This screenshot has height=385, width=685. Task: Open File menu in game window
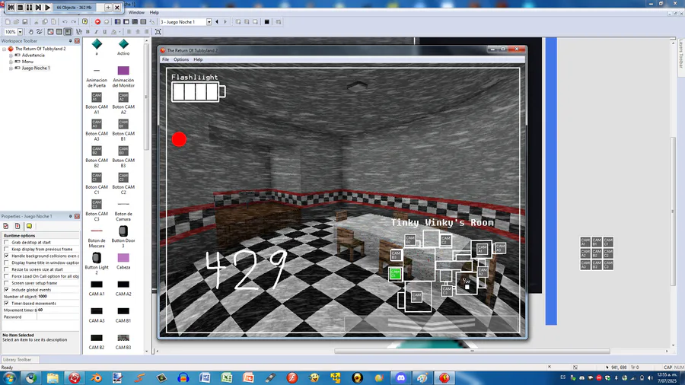pos(166,59)
